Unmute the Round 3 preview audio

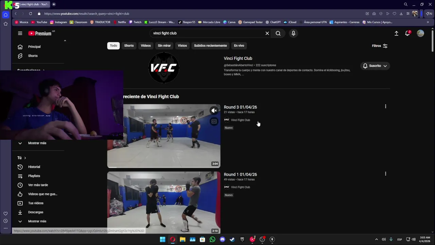pos(214,111)
